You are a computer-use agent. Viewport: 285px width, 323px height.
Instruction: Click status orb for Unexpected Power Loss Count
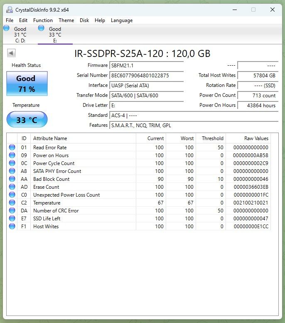pyautogui.click(x=12, y=195)
